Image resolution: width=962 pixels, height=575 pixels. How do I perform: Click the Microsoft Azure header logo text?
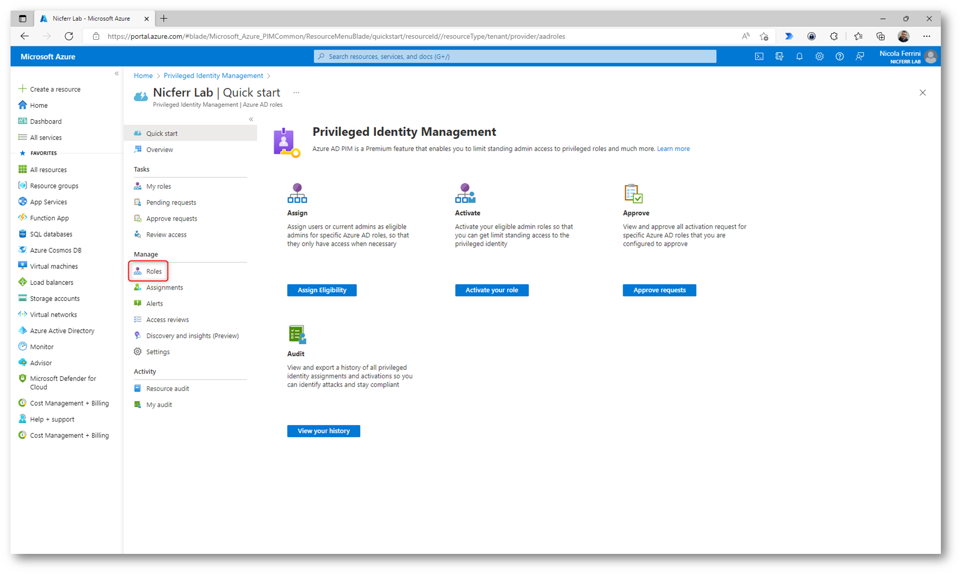[48, 56]
